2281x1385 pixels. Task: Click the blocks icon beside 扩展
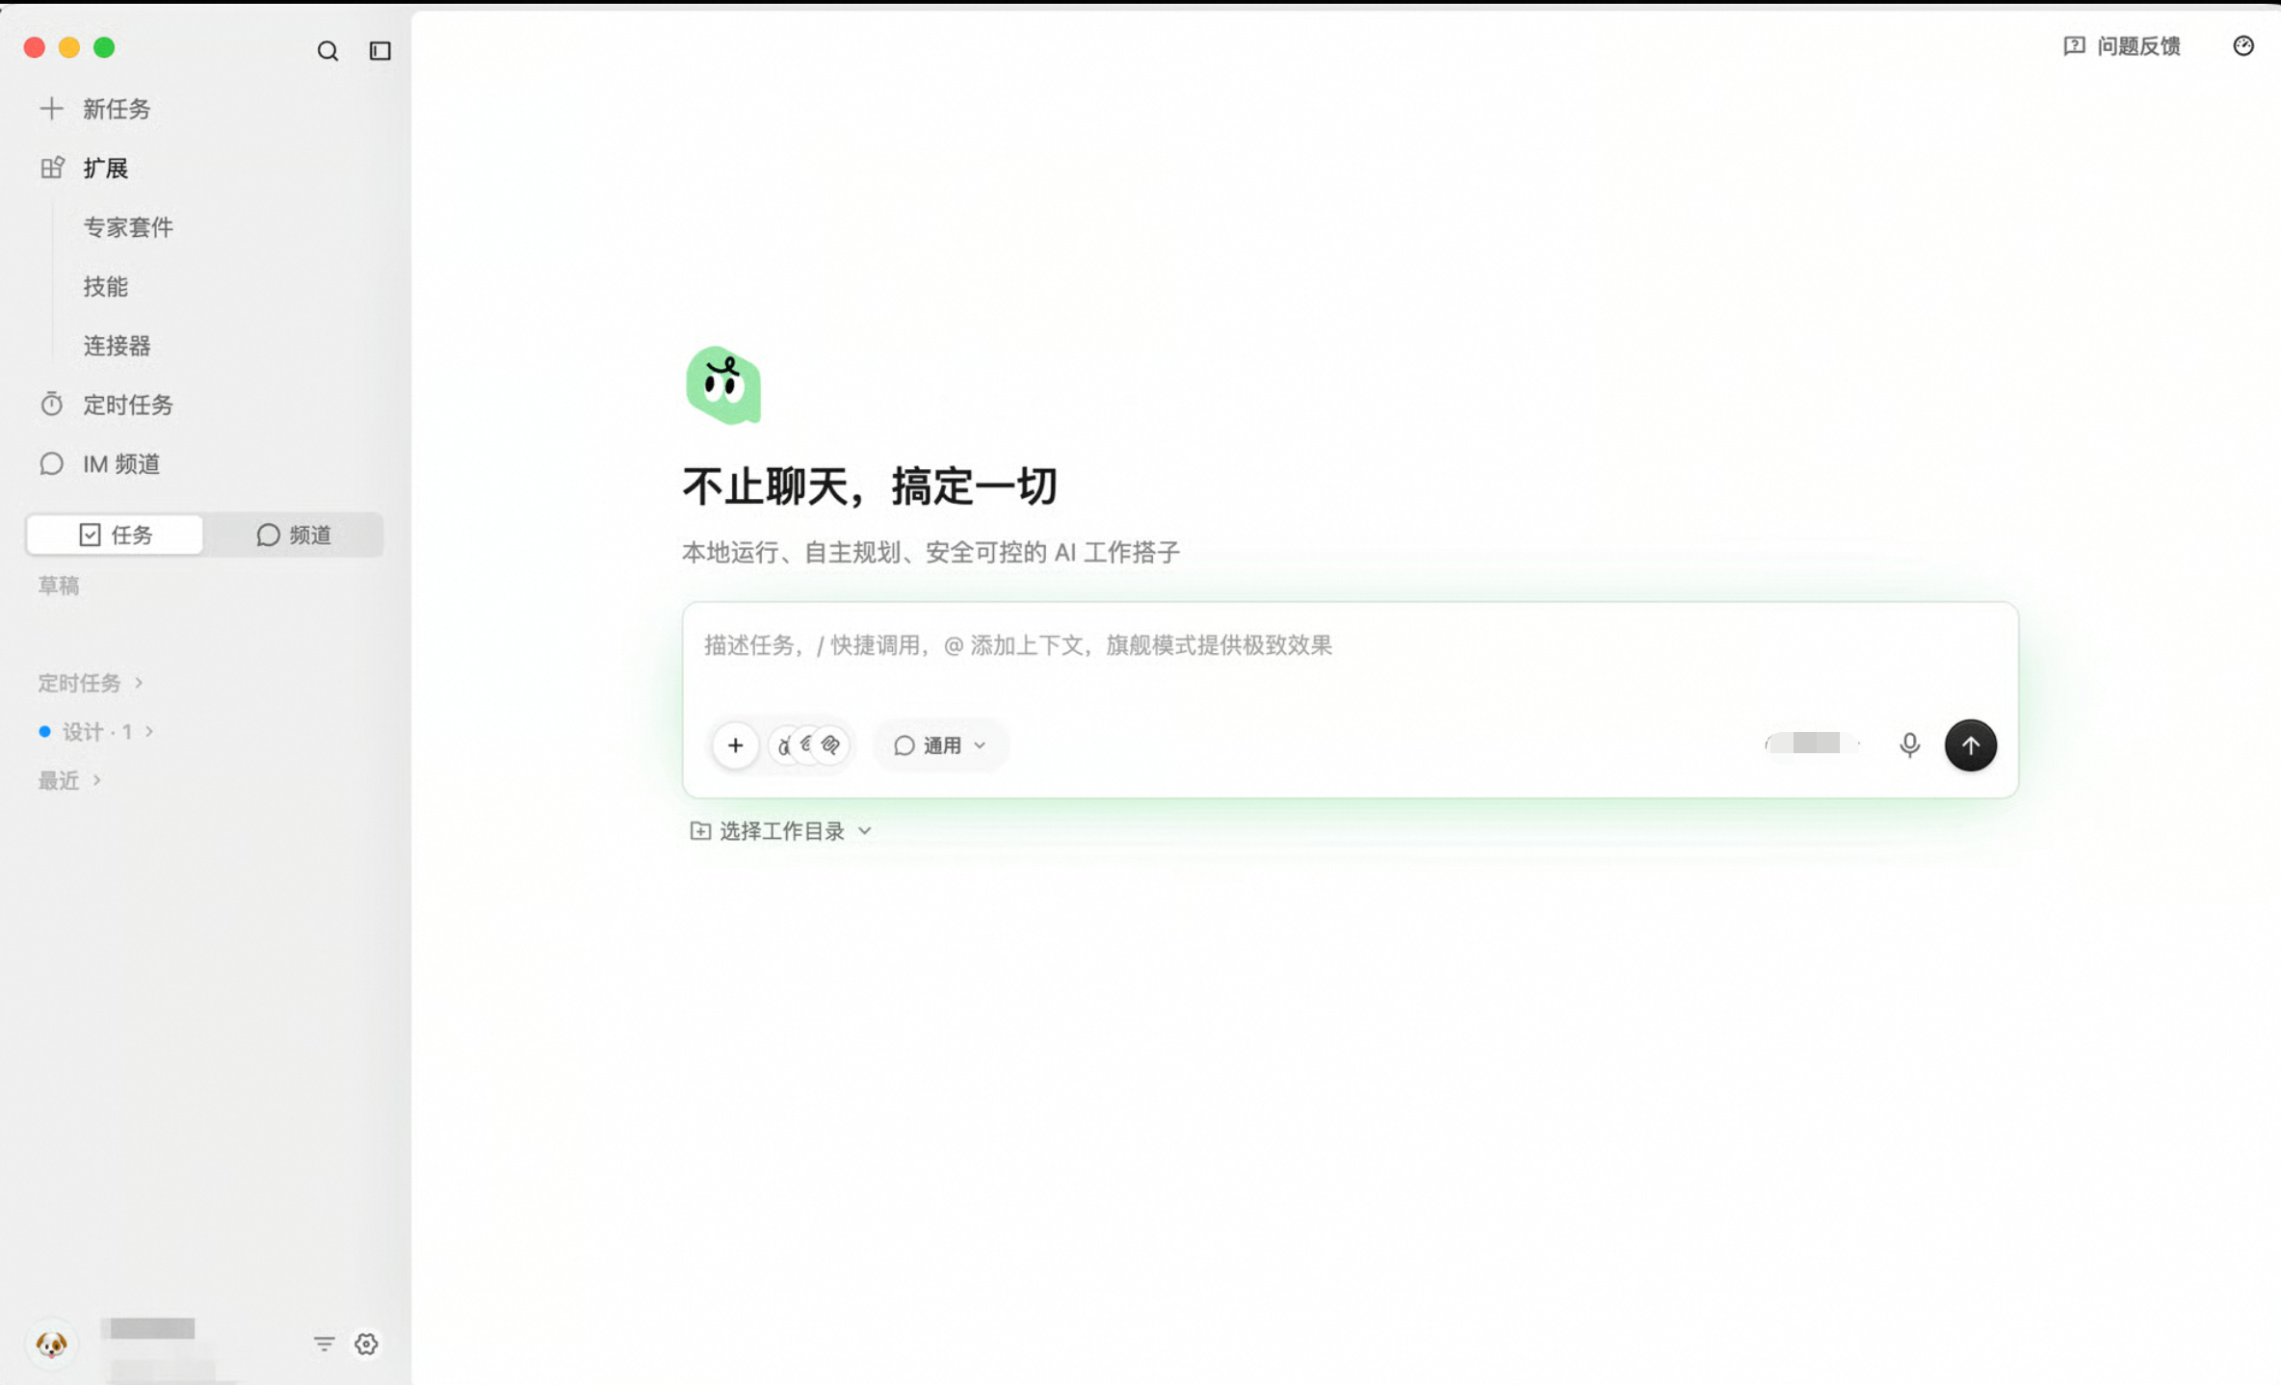click(x=52, y=169)
